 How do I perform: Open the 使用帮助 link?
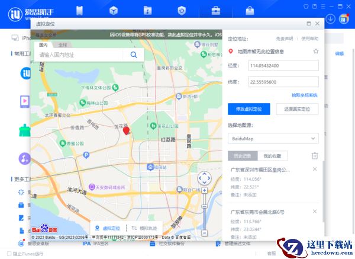pos(309,39)
